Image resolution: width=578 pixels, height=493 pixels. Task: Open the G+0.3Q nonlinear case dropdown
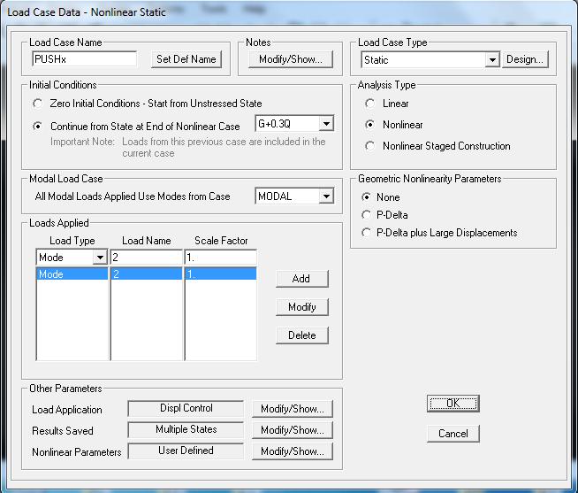[x=326, y=124]
